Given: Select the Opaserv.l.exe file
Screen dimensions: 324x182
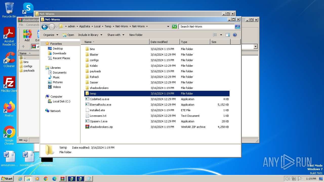Looking at the screenshot, I should 157,121.
